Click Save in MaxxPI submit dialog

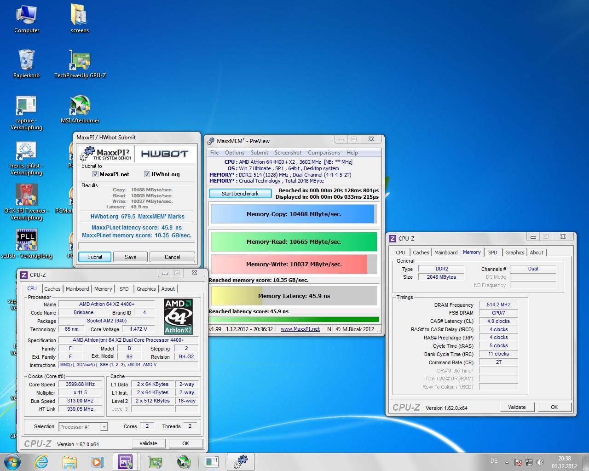tap(131, 257)
